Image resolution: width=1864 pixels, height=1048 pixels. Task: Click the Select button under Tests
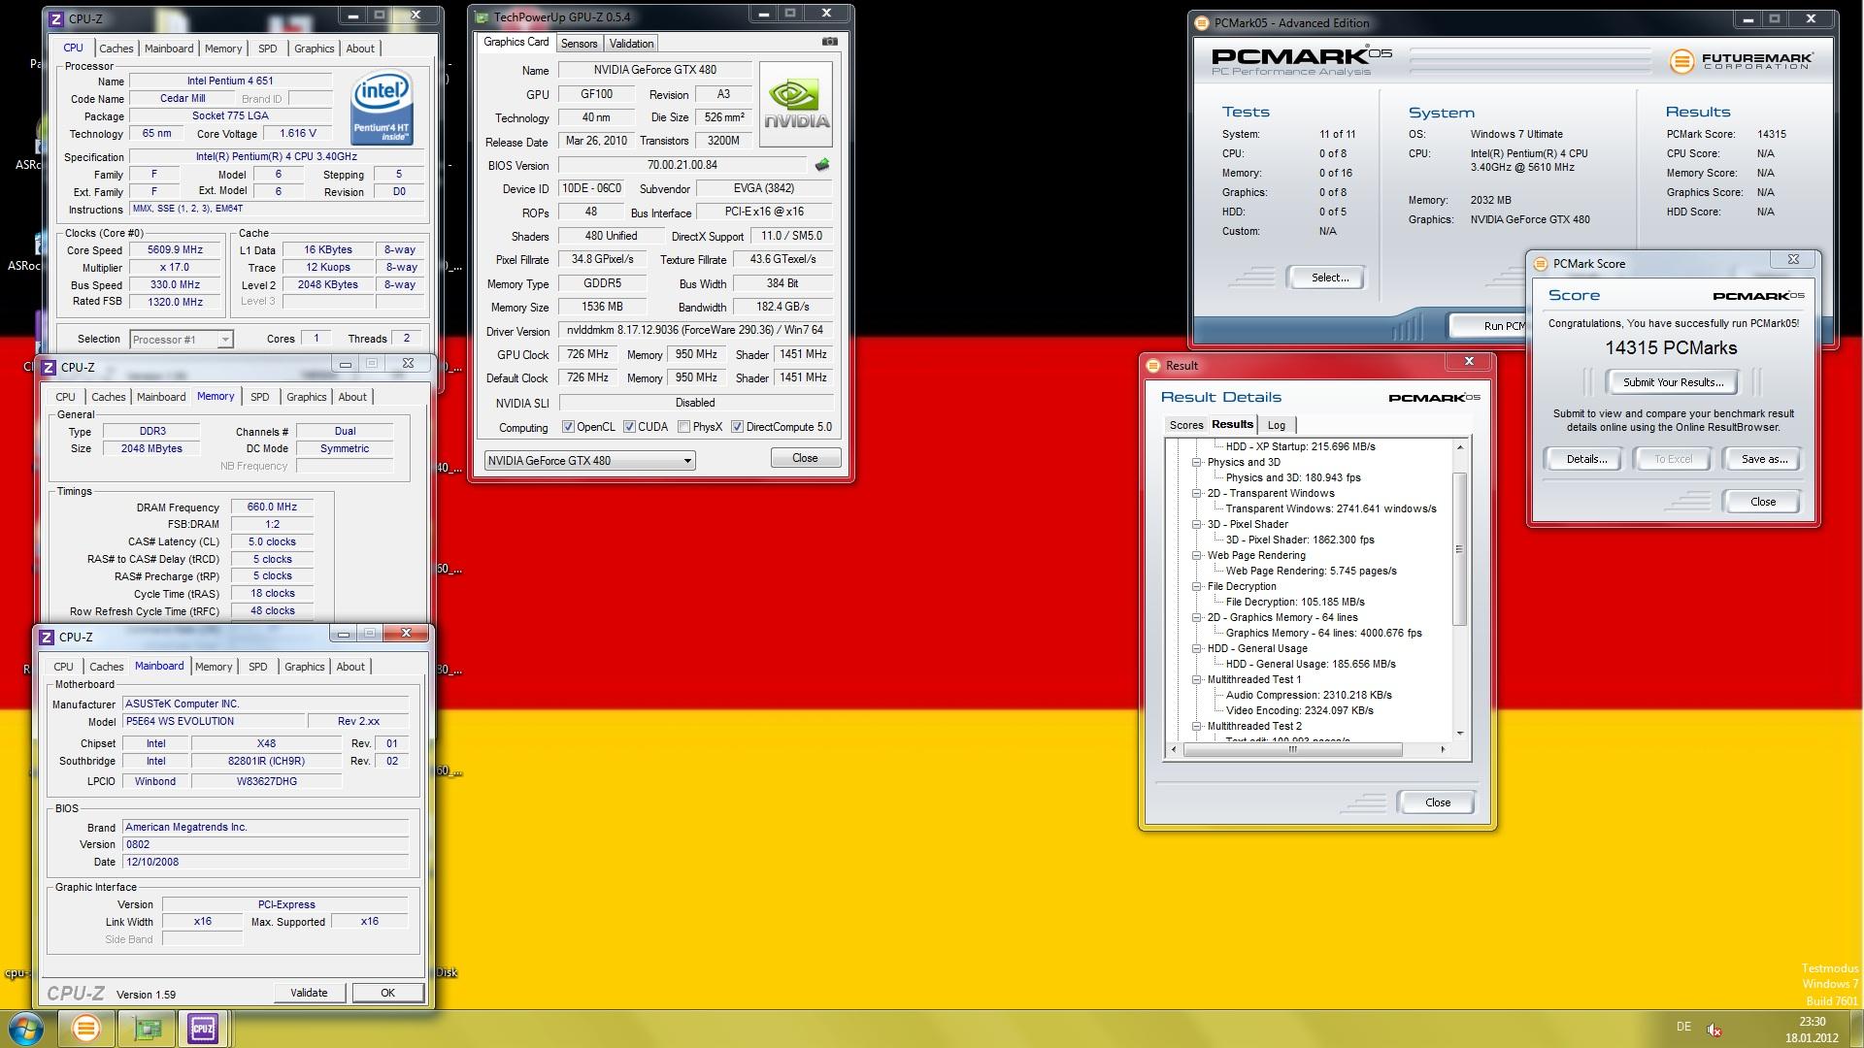[1329, 278]
